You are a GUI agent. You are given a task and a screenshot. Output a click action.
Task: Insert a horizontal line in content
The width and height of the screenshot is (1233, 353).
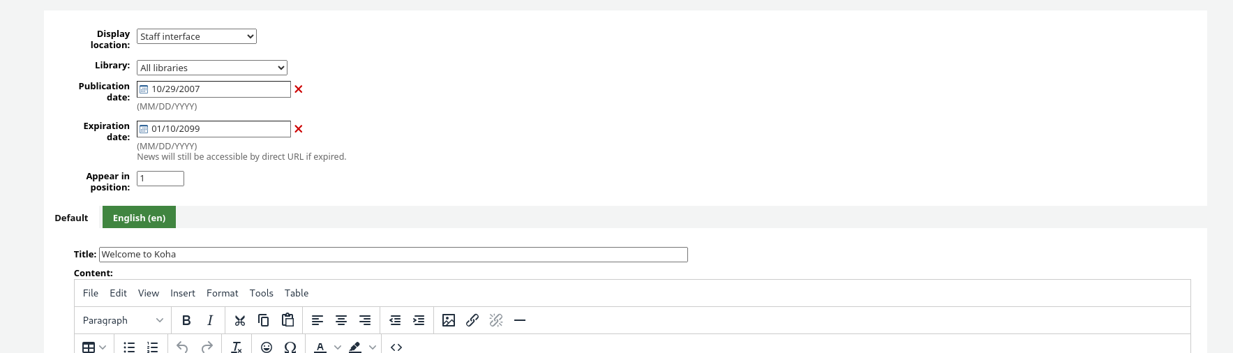[x=520, y=320]
